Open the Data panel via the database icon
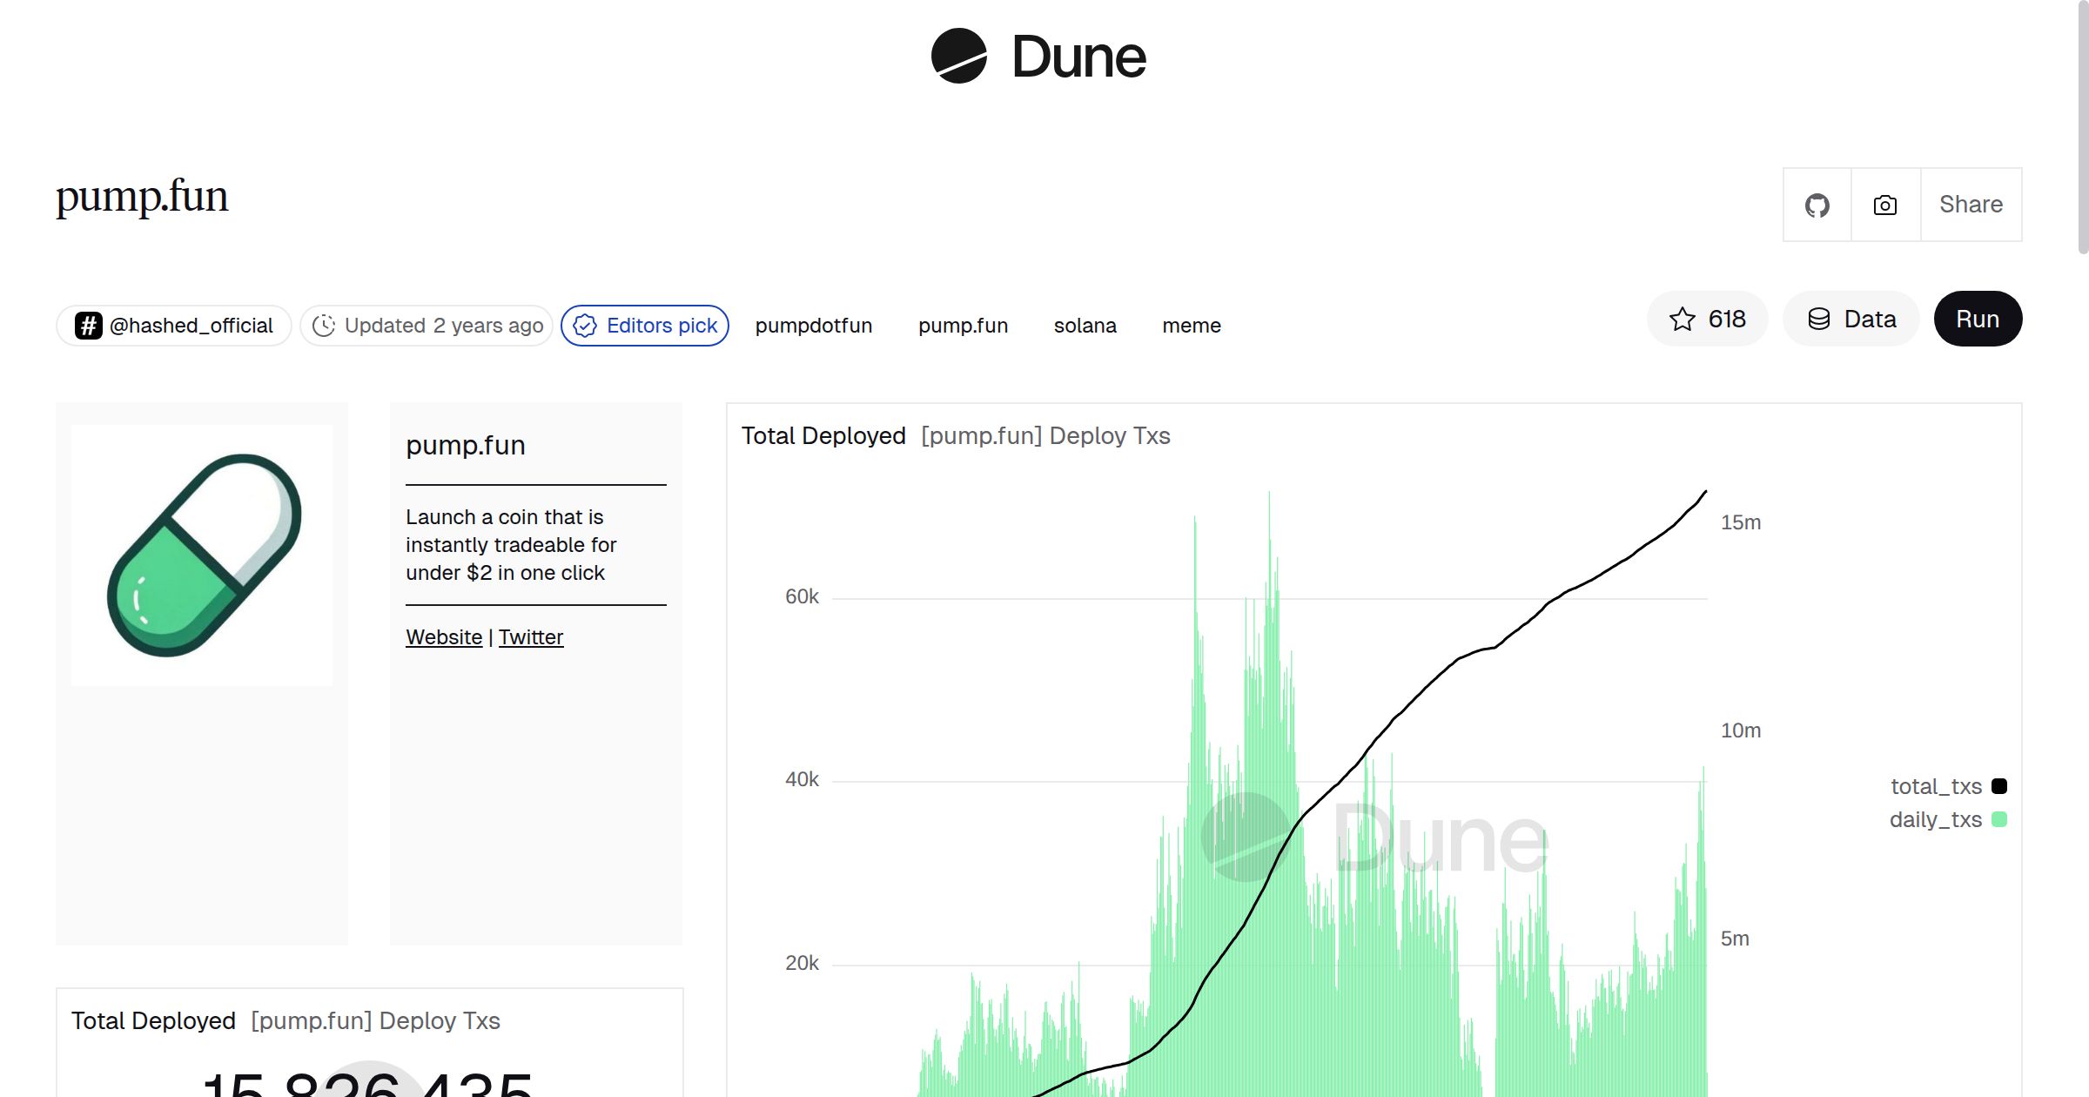 pyautogui.click(x=1820, y=319)
